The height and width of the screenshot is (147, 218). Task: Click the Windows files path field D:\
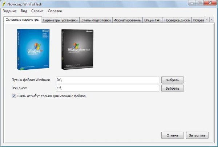point(108,80)
